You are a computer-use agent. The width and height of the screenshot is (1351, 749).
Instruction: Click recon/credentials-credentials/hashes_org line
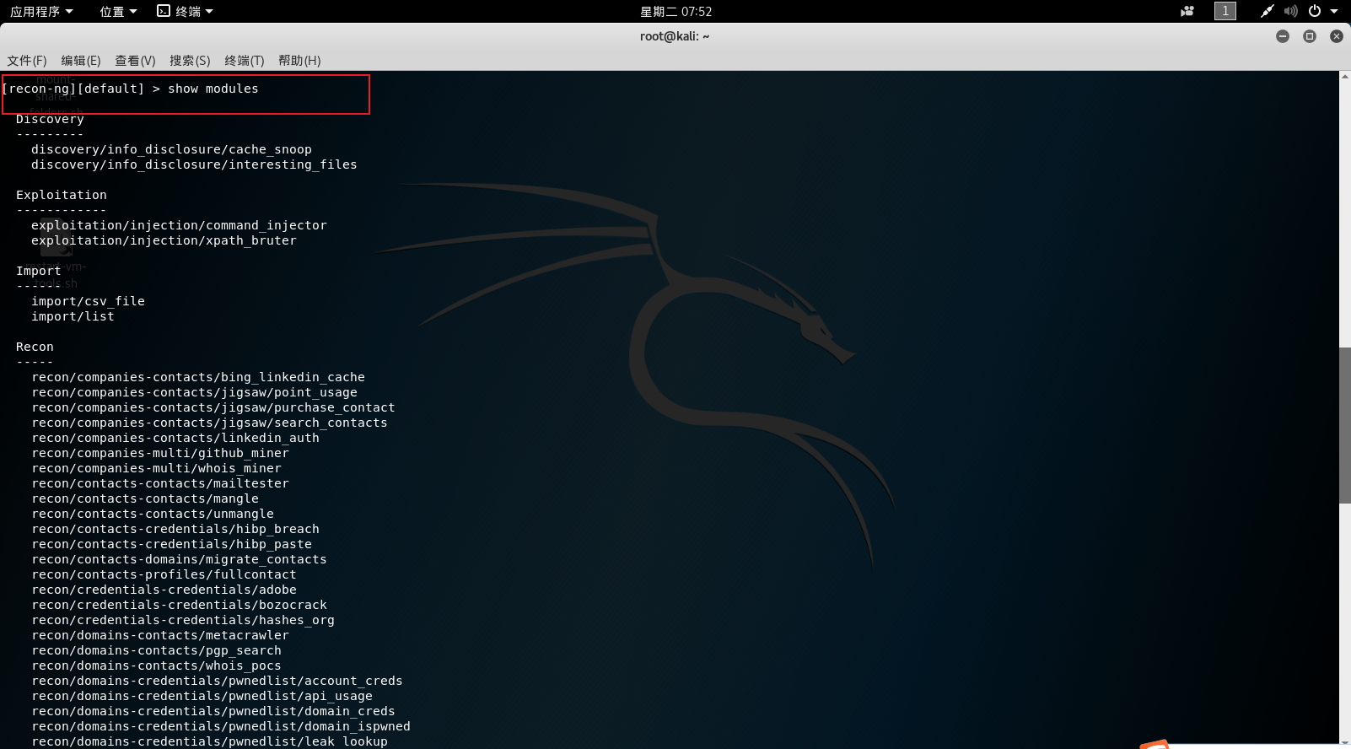pyautogui.click(x=183, y=620)
